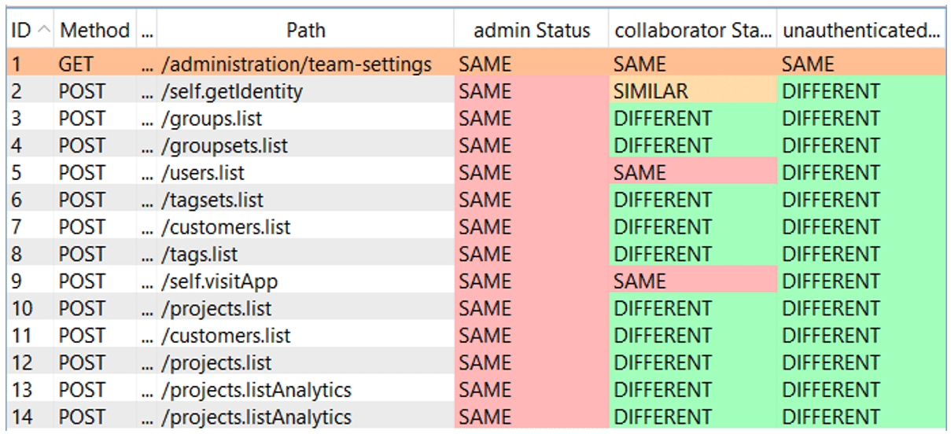Select the /groups.list path cell
This screenshot has width=951, height=434.
211,119
